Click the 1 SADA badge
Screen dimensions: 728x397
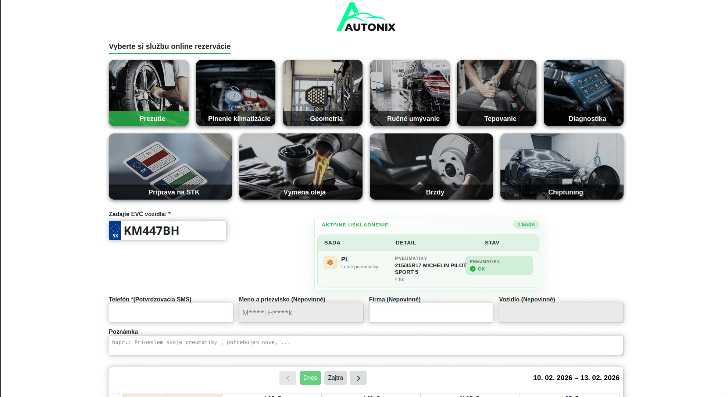point(526,225)
